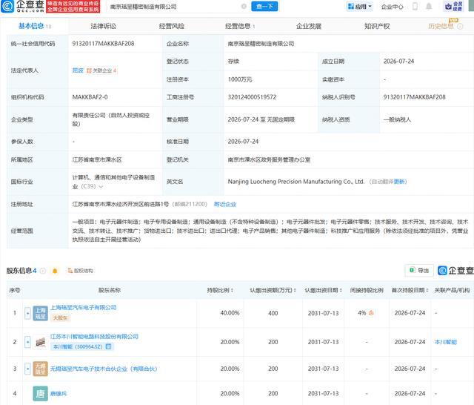Click the 本川智能 company logo thumbnail
This screenshot has width=474, height=405.
point(40,342)
